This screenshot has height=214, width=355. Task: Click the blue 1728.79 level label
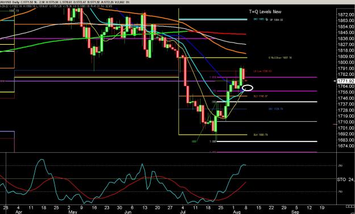[275, 109]
